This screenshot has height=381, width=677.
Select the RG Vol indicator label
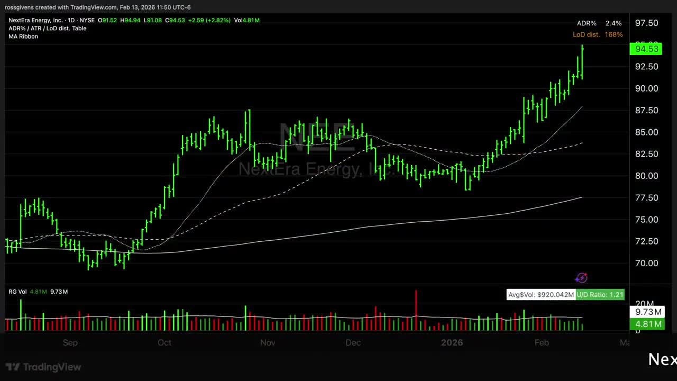(x=17, y=292)
